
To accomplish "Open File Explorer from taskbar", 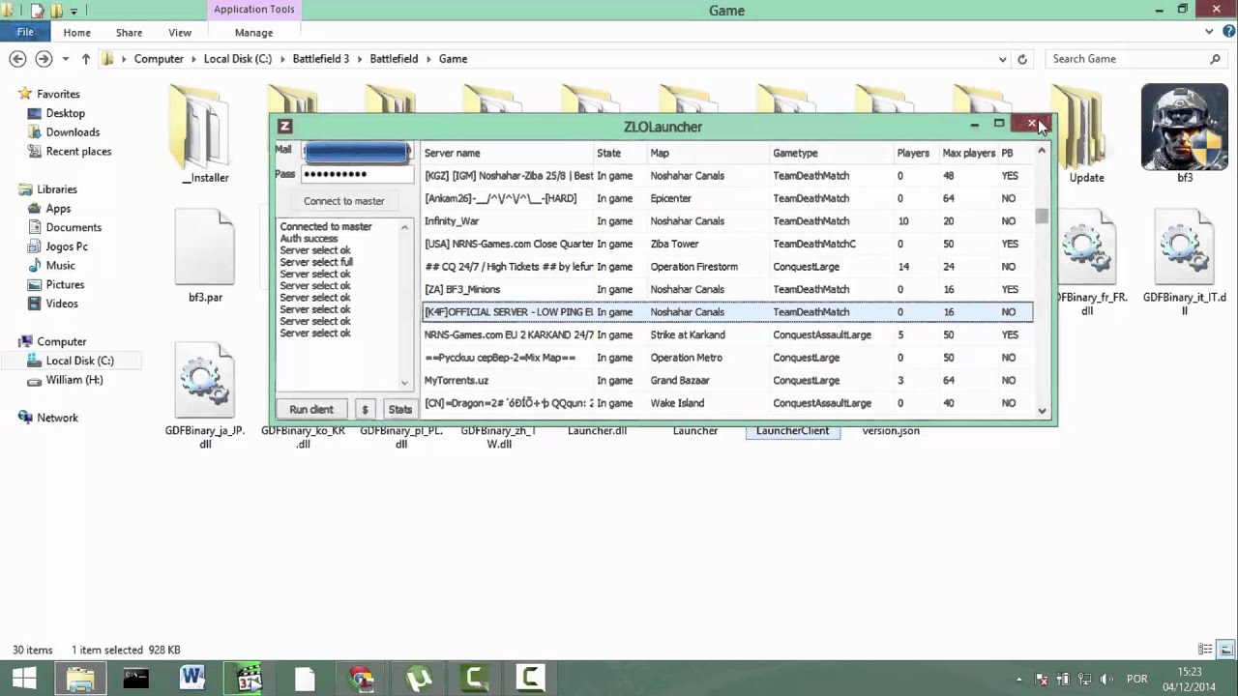I will click(x=80, y=679).
